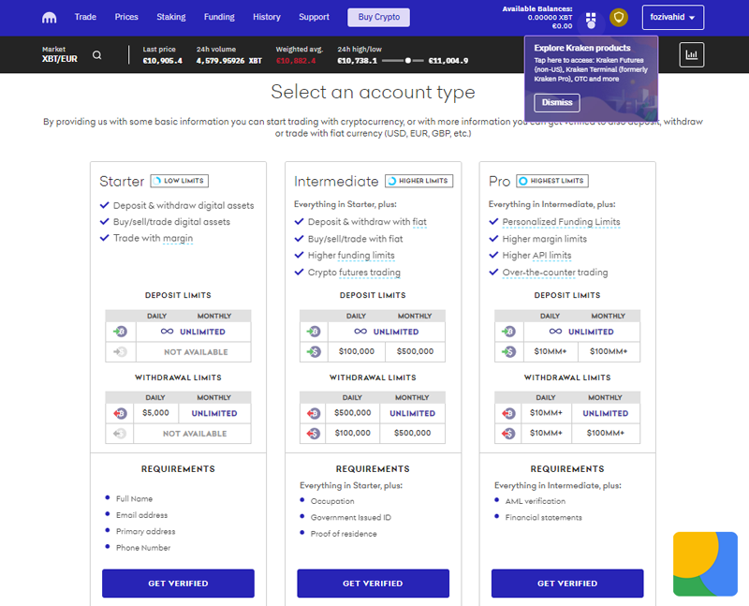
Task: Click Get Verified for Starter
Action: pyautogui.click(x=178, y=584)
